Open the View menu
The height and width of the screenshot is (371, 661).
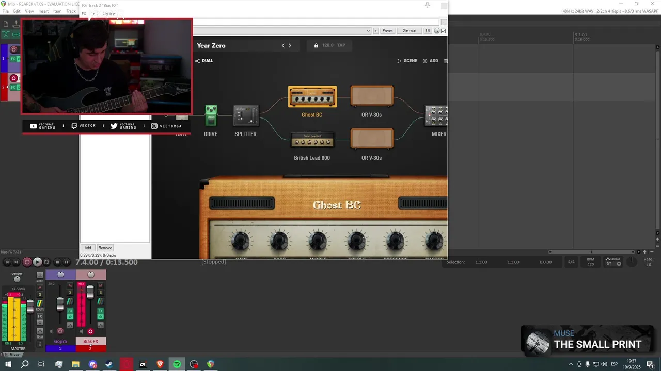[x=29, y=11]
